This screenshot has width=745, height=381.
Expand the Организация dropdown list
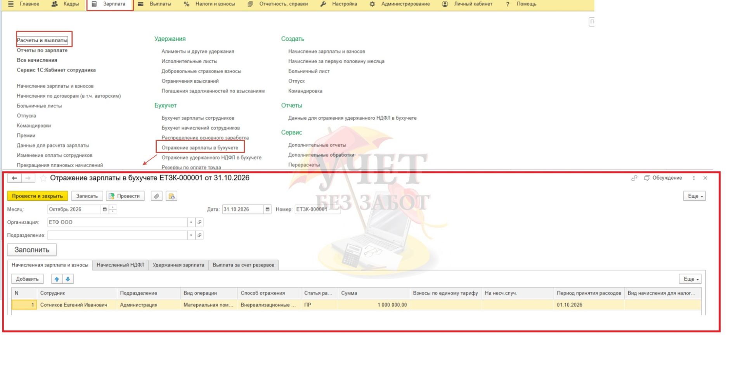click(191, 222)
